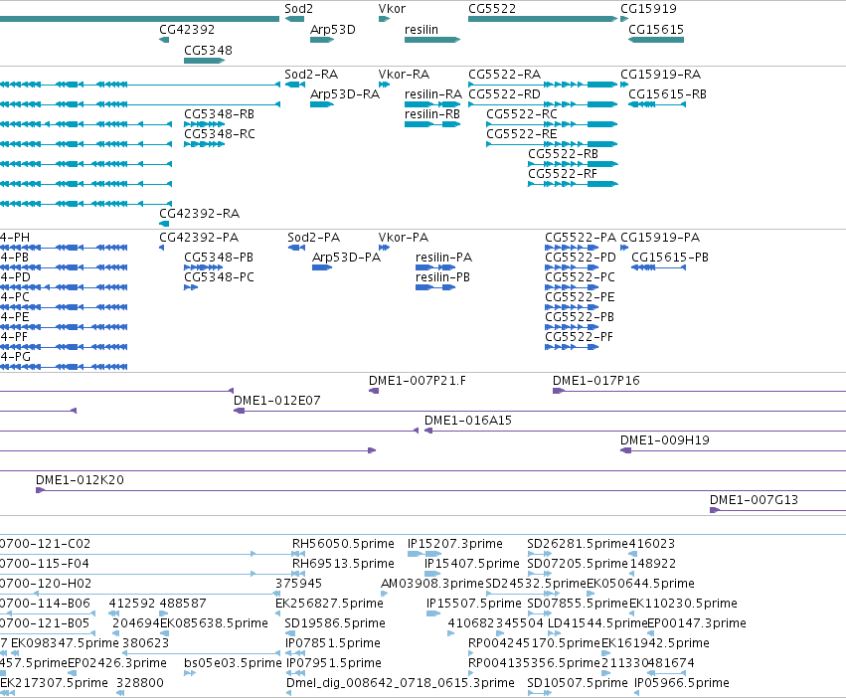Click the CG15615 gene label
Screen dimensions: 846x698
656,30
